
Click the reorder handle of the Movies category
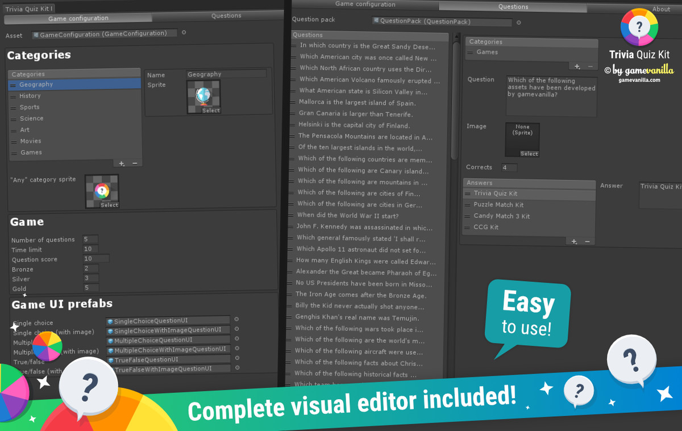[x=14, y=142]
